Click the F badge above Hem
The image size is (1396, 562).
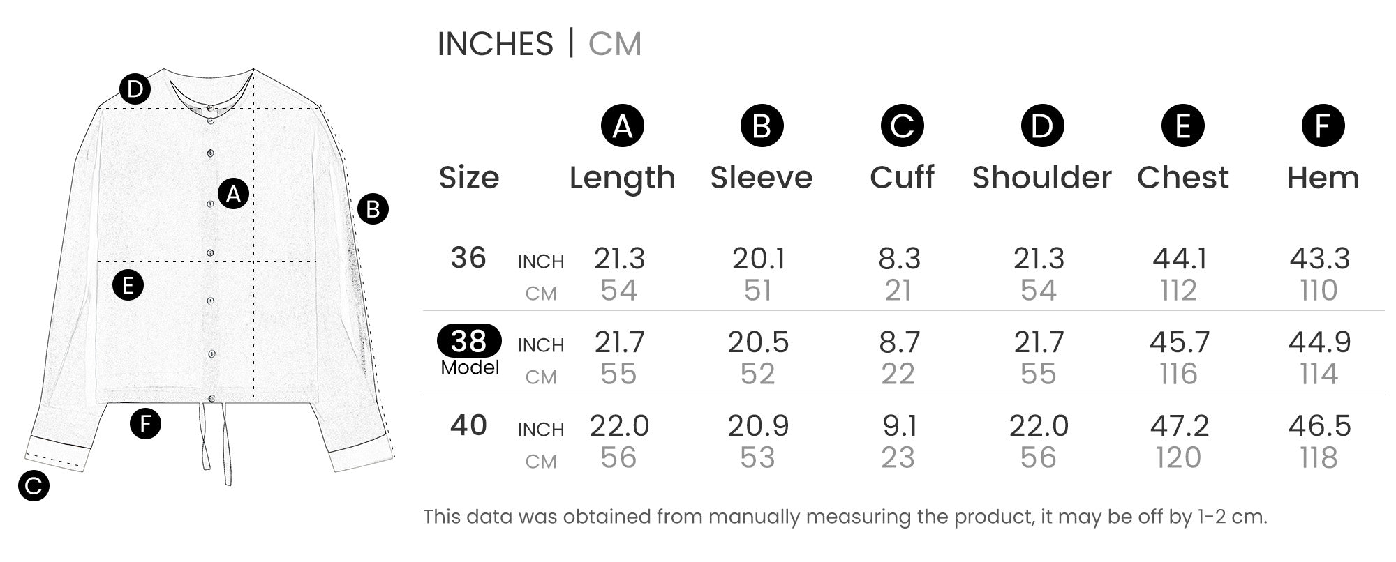pos(1323,126)
